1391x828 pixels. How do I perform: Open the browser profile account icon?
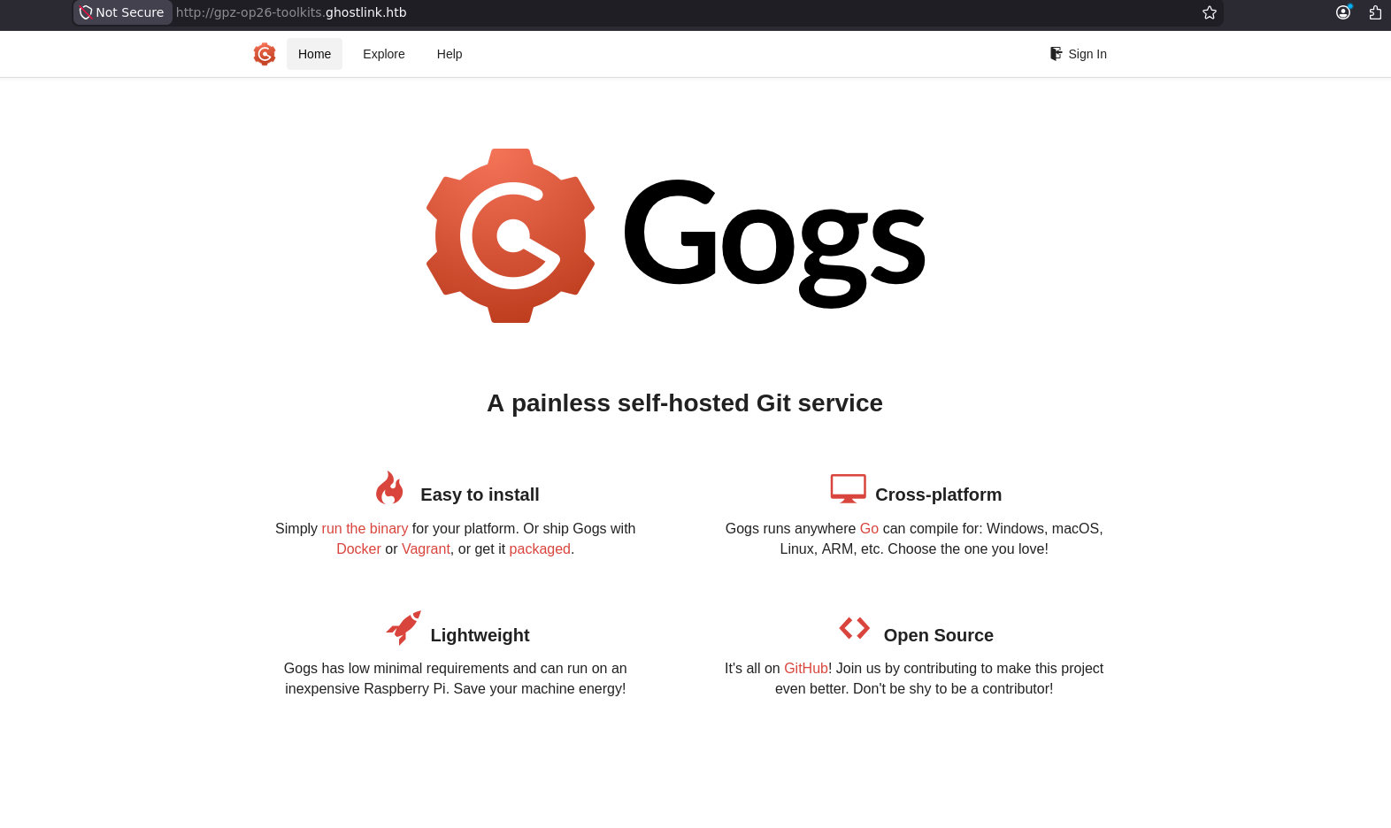click(x=1343, y=12)
